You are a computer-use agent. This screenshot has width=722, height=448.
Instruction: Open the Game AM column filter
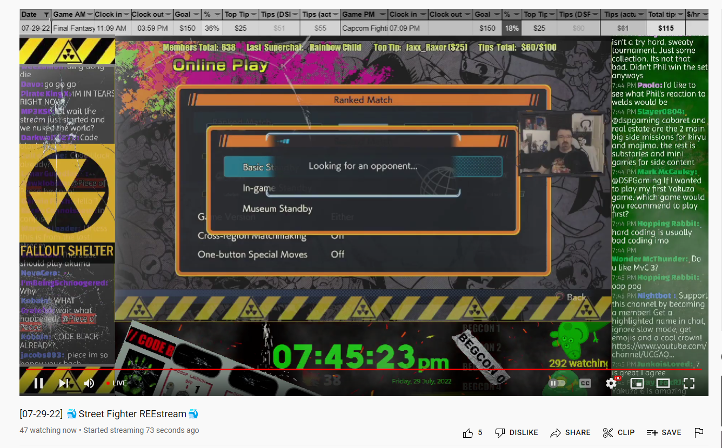90,15
